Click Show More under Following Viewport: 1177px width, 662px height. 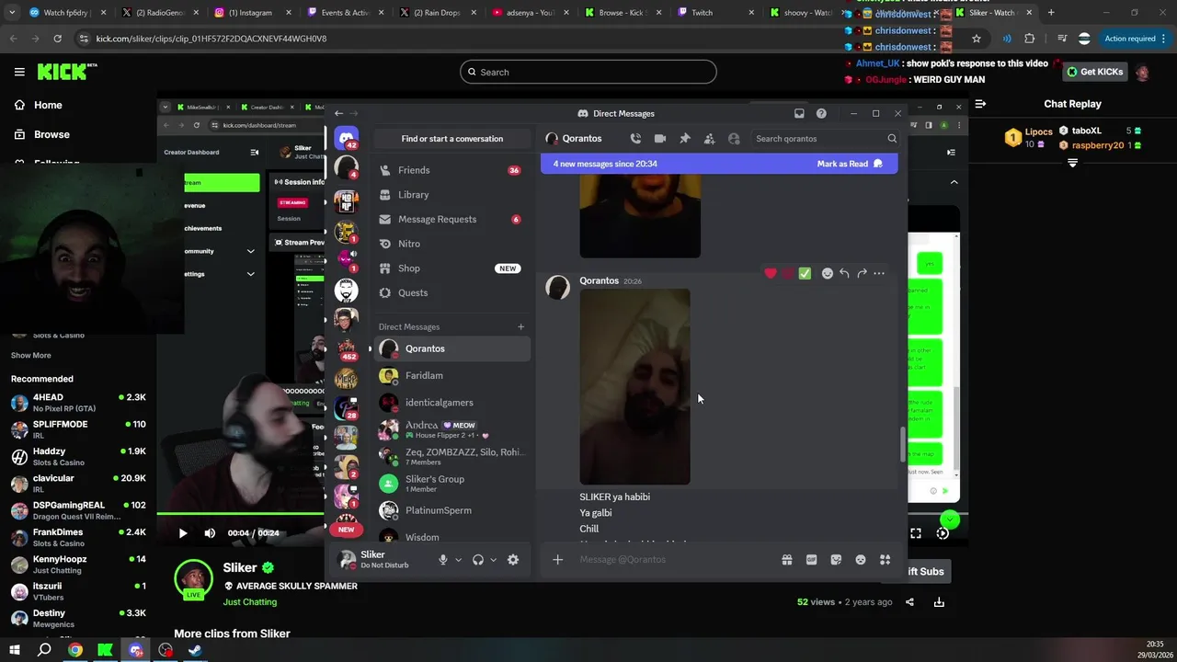31,355
